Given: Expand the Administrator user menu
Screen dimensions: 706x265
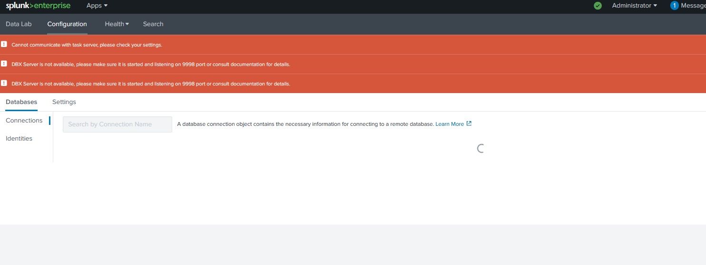Looking at the screenshot, I should [634, 6].
